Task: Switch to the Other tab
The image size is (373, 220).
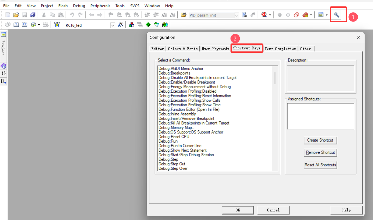Action: point(306,49)
